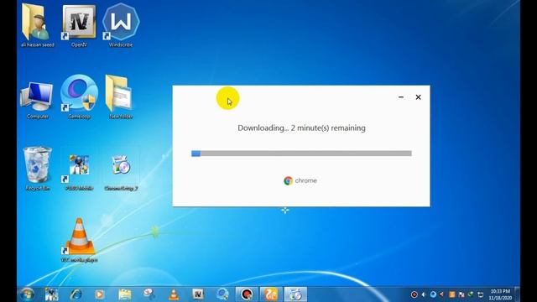Close the Chrome installer dialog
This screenshot has width=537, height=302.
click(418, 97)
